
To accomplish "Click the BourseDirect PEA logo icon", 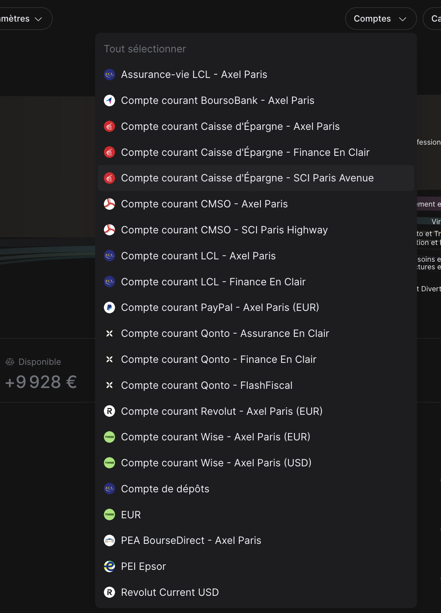I will pyautogui.click(x=109, y=541).
